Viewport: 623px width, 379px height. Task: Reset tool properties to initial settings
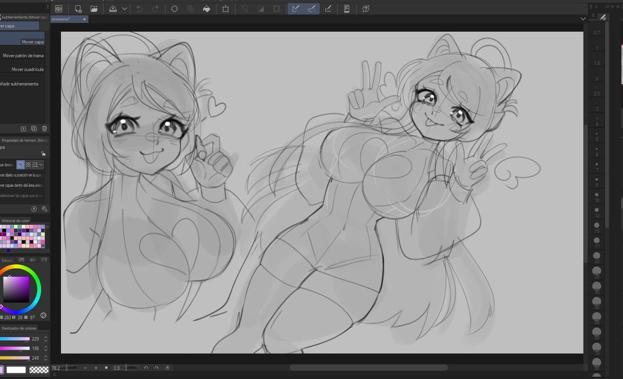click(x=34, y=209)
